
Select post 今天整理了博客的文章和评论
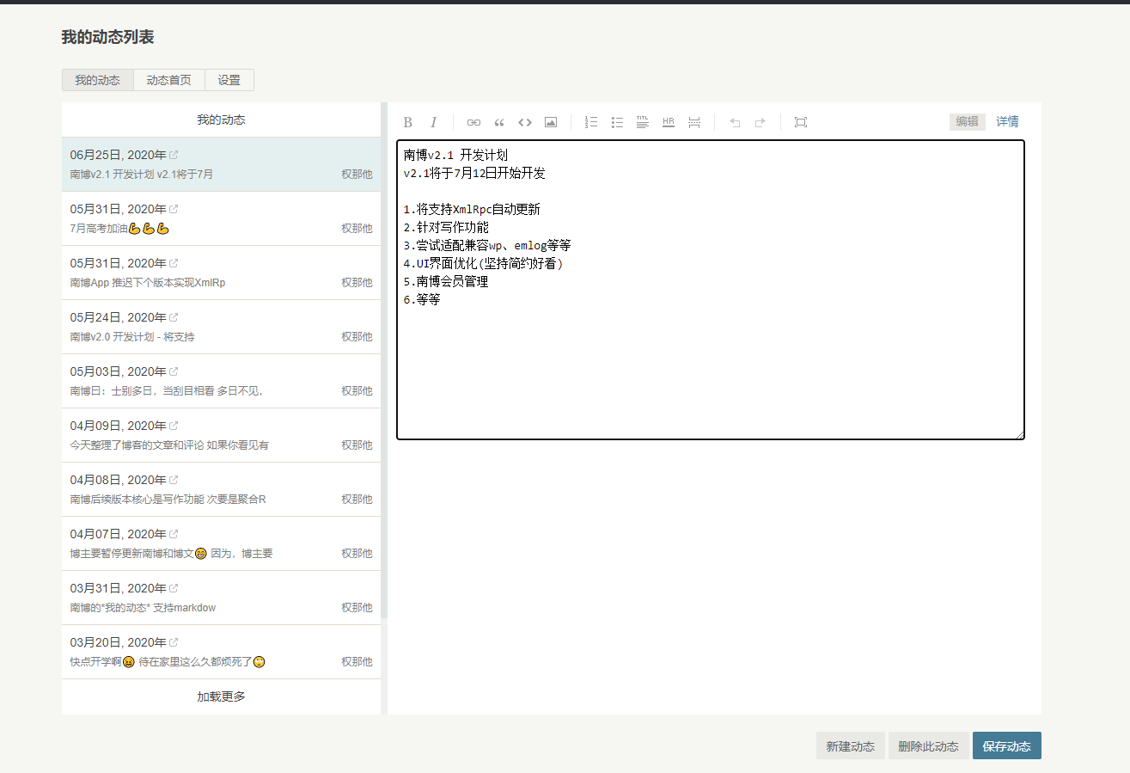coord(221,435)
